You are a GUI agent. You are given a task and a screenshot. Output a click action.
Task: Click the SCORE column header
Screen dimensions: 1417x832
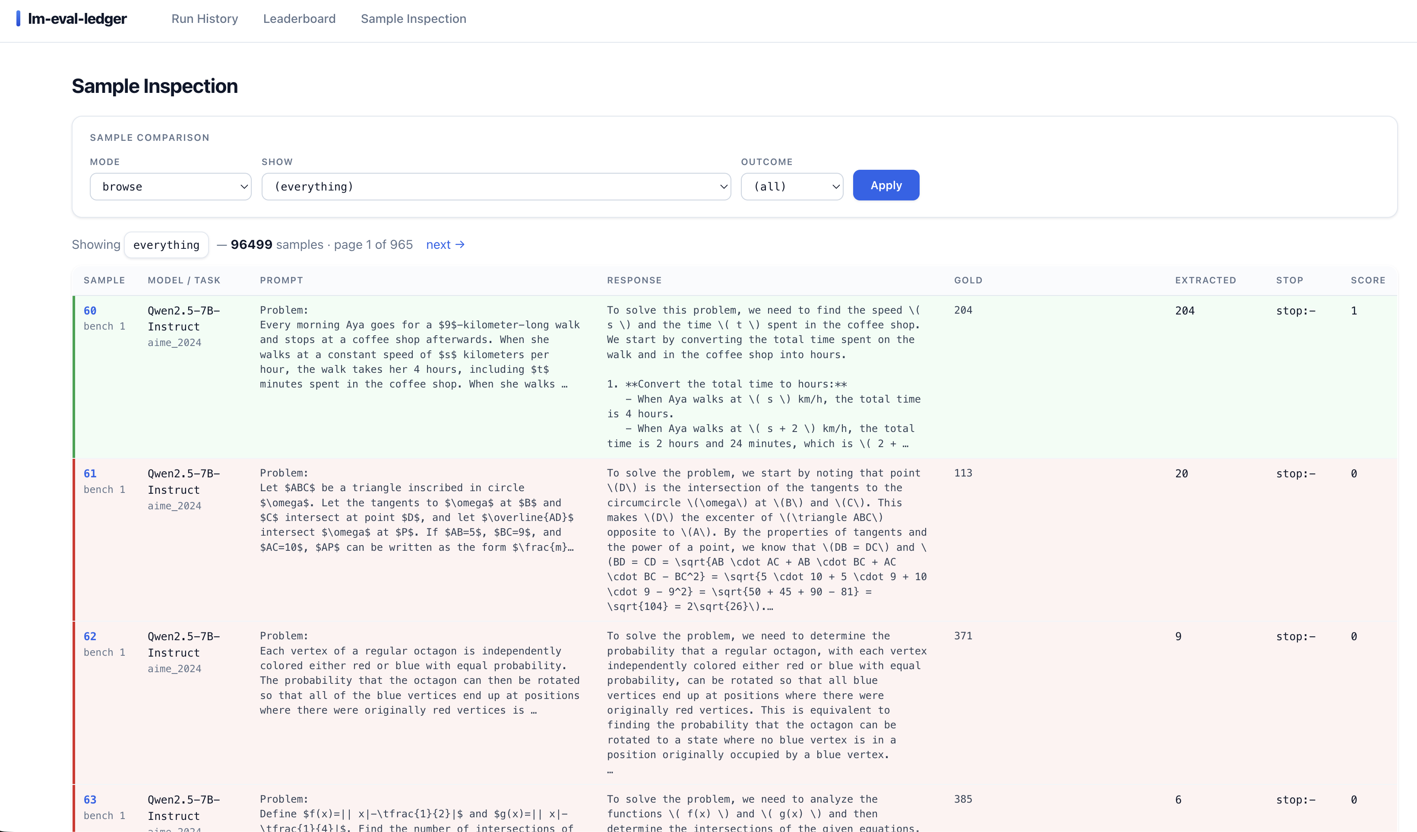tap(1368, 280)
